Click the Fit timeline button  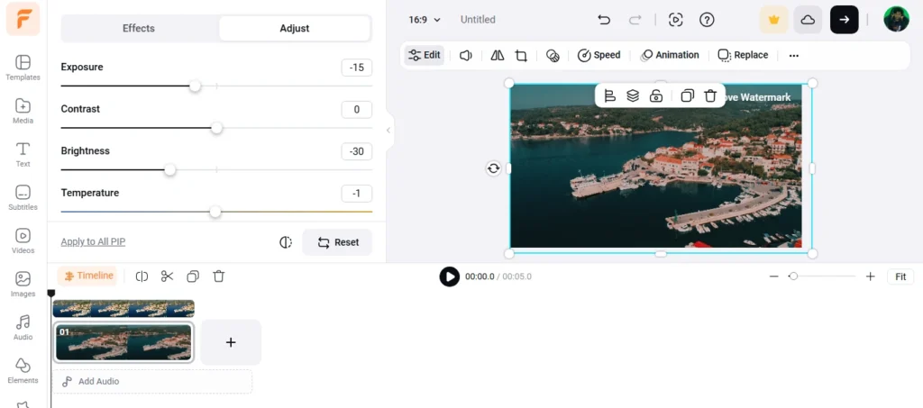click(x=900, y=277)
